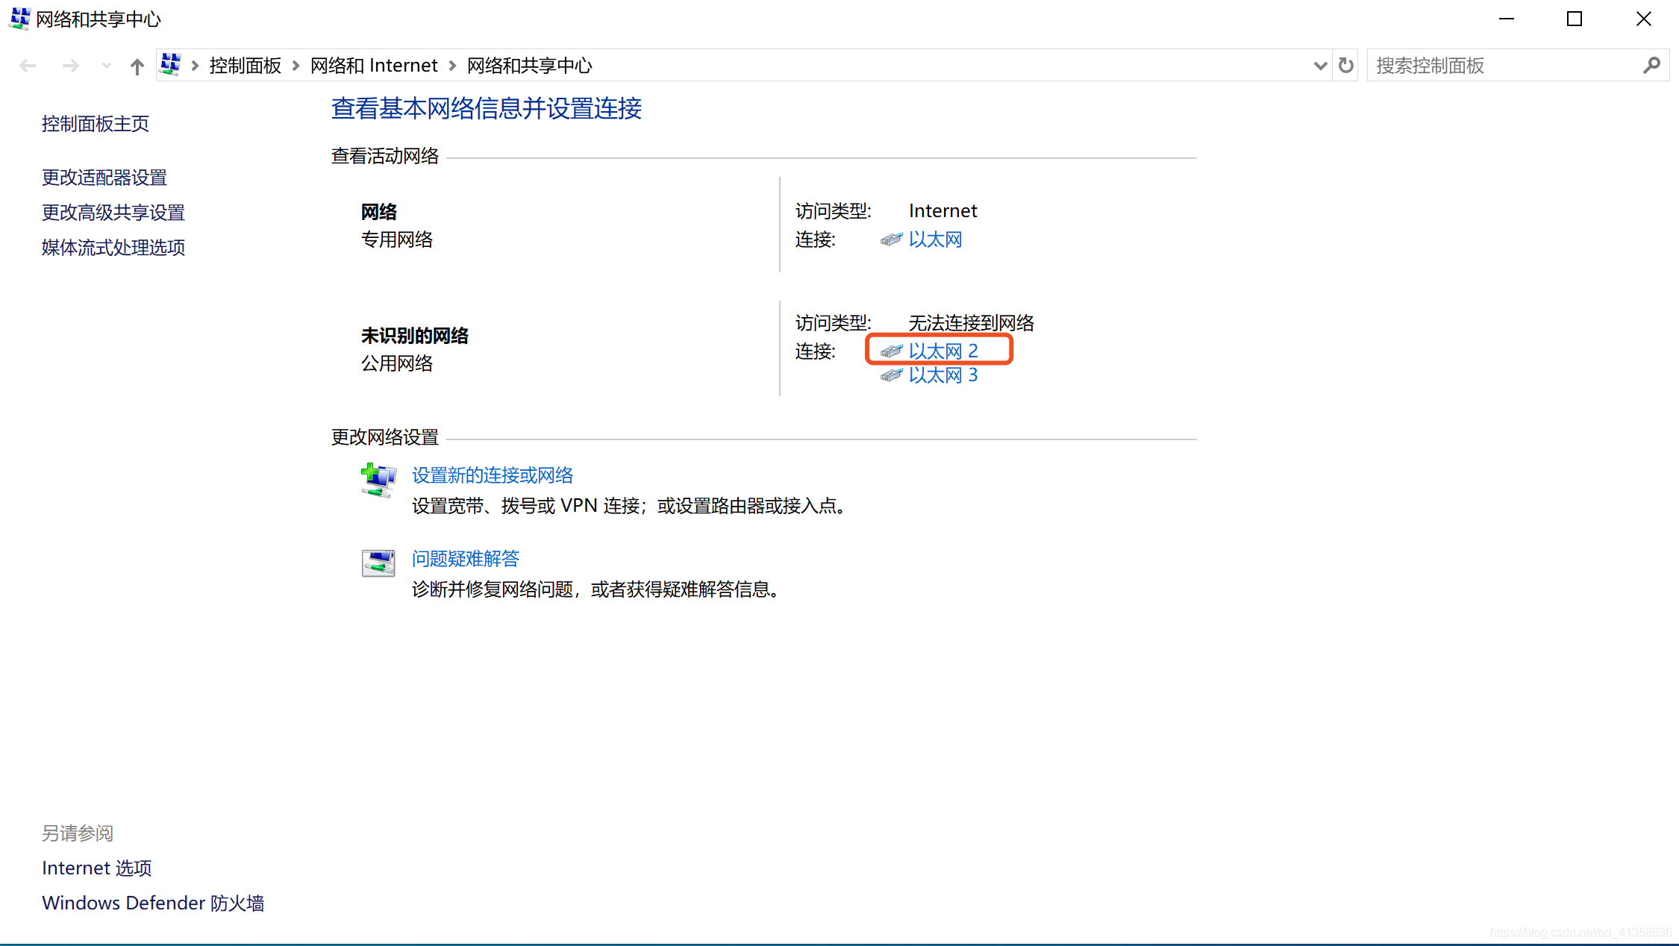This screenshot has width=1679, height=946.
Task: Click the search magnifier icon
Action: (x=1651, y=66)
